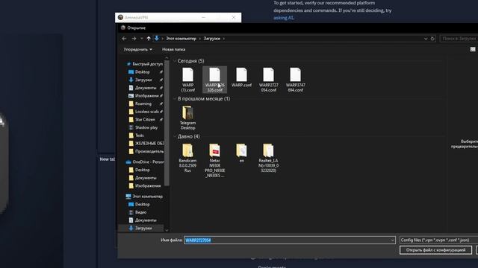Select the WARP2727054.conf file

tap(268, 80)
